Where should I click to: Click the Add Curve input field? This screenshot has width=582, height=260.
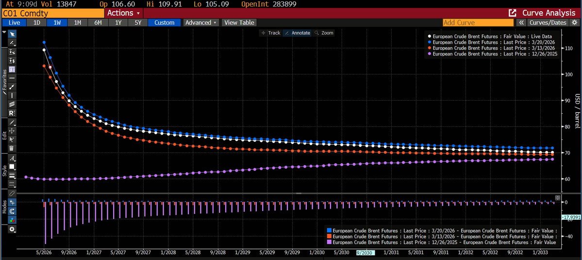tap(478, 23)
